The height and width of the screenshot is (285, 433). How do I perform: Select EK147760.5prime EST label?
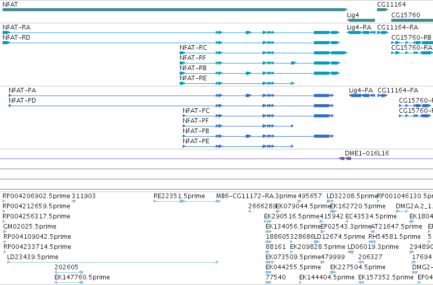pos(82,277)
